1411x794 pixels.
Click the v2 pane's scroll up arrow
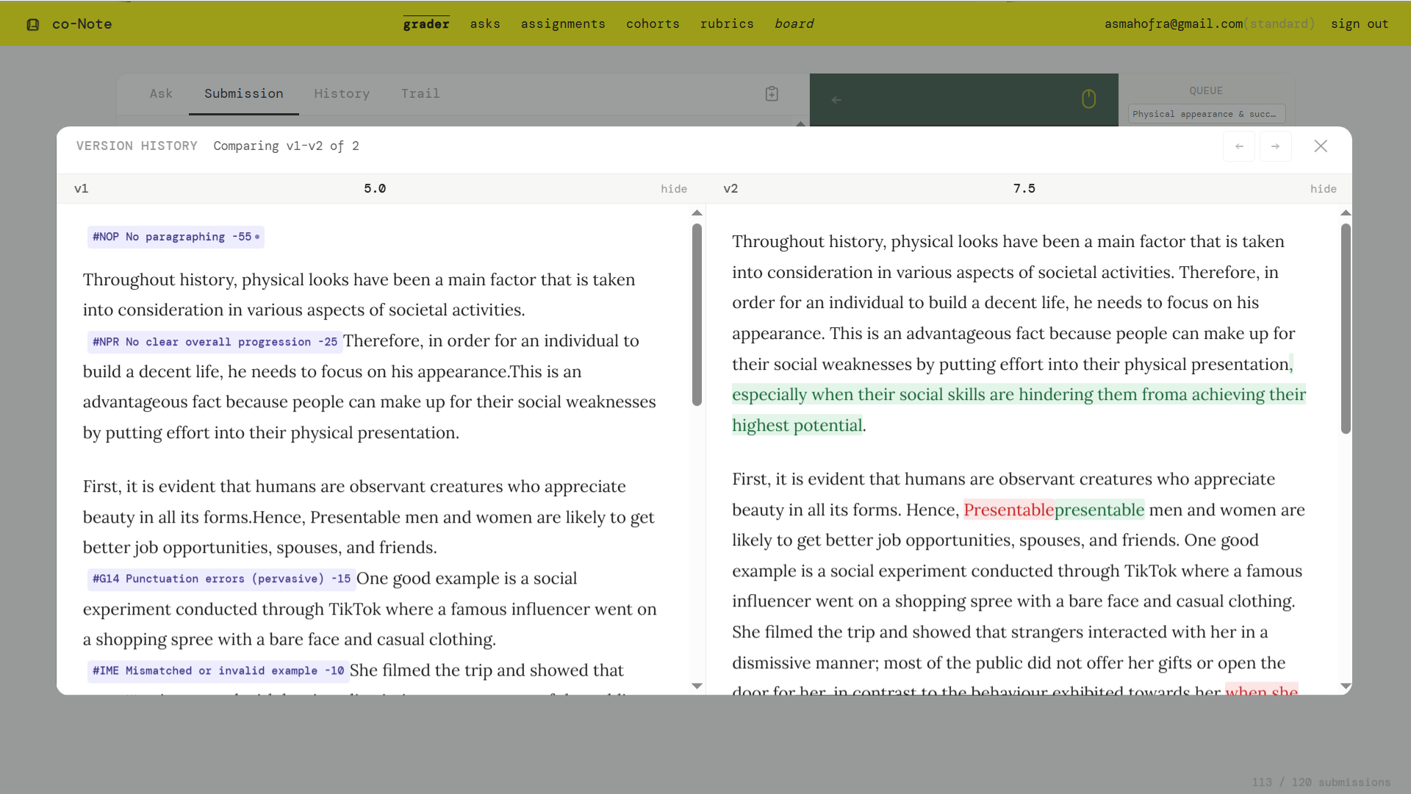(x=1346, y=213)
